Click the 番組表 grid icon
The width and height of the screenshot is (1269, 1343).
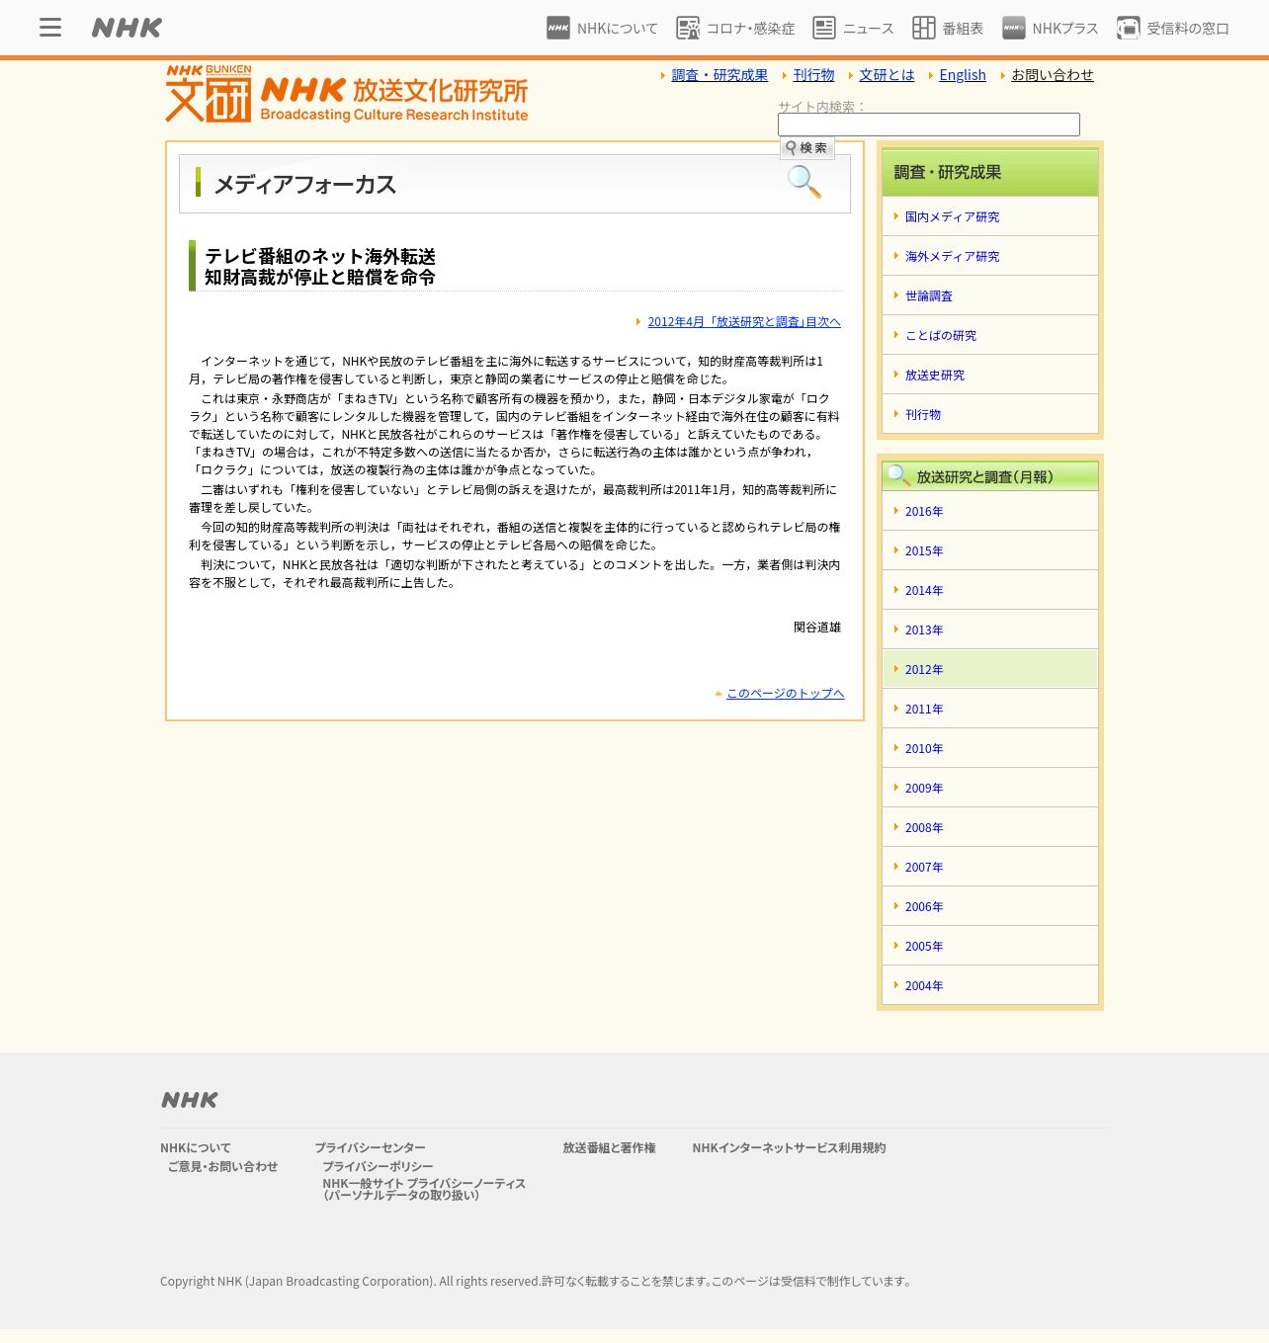(x=924, y=28)
